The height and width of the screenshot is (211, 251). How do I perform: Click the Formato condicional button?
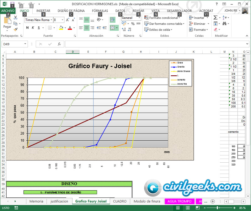click(x=163, y=18)
